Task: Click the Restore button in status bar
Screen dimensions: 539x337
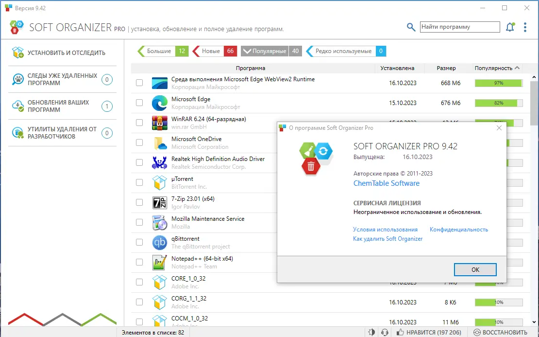Action: click(500, 332)
